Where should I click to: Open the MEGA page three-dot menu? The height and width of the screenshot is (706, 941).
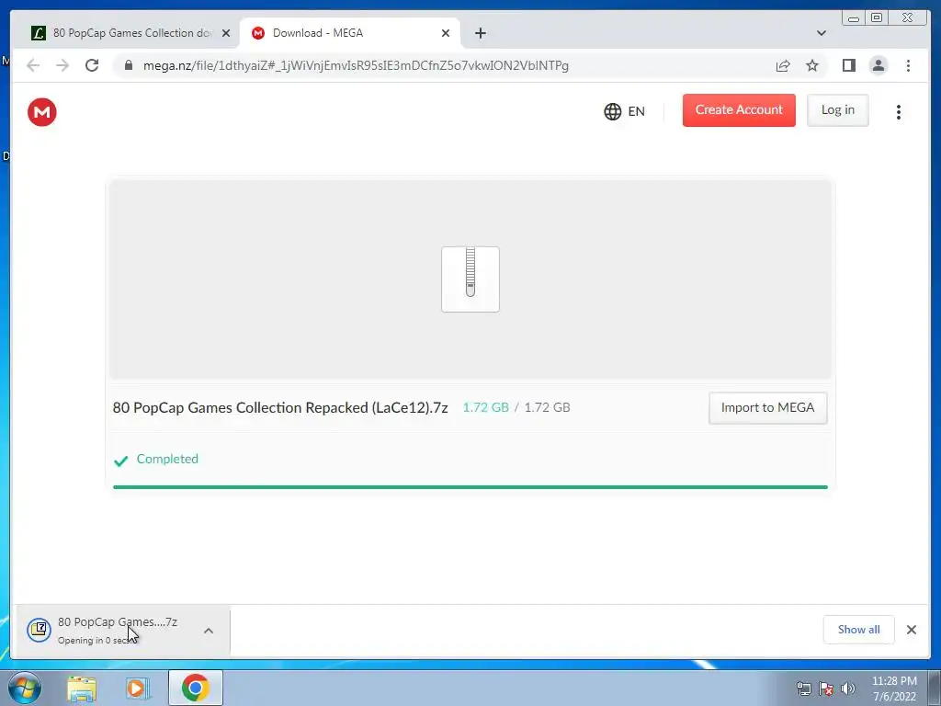(x=899, y=112)
